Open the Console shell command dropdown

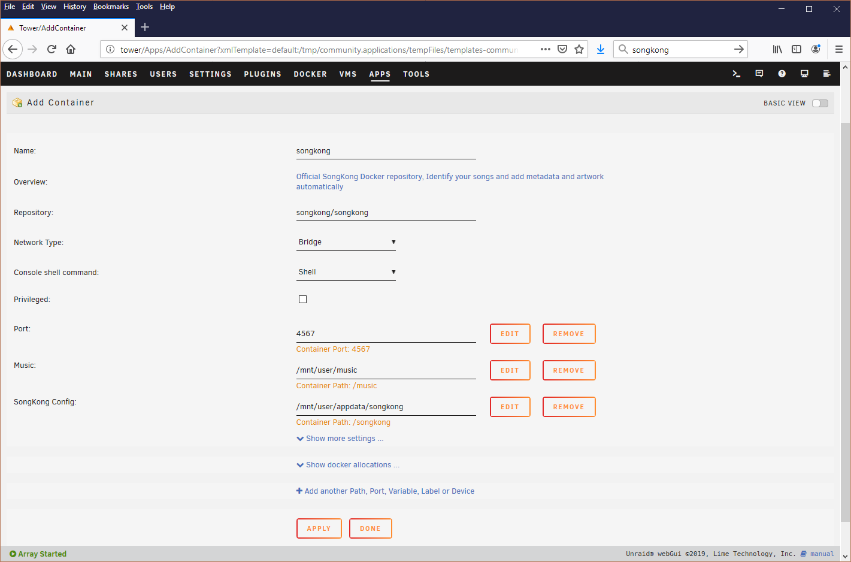click(x=346, y=272)
